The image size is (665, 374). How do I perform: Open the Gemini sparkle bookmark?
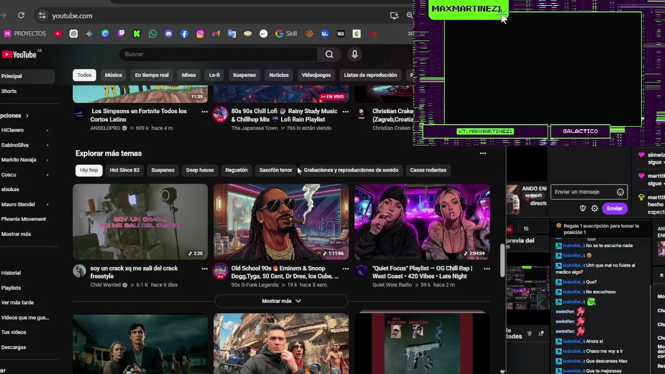(x=89, y=34)
